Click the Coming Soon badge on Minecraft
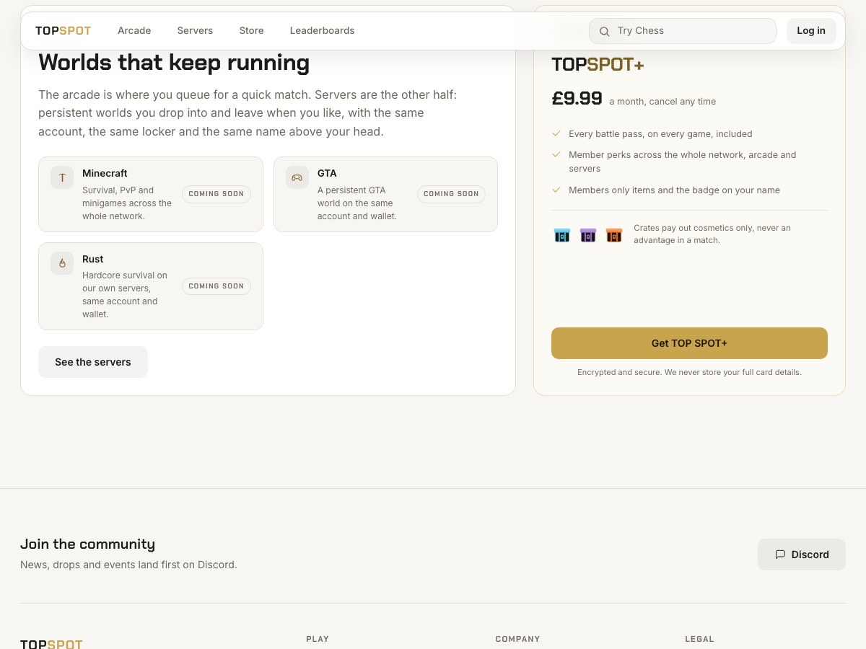 (x=216, y=194)
